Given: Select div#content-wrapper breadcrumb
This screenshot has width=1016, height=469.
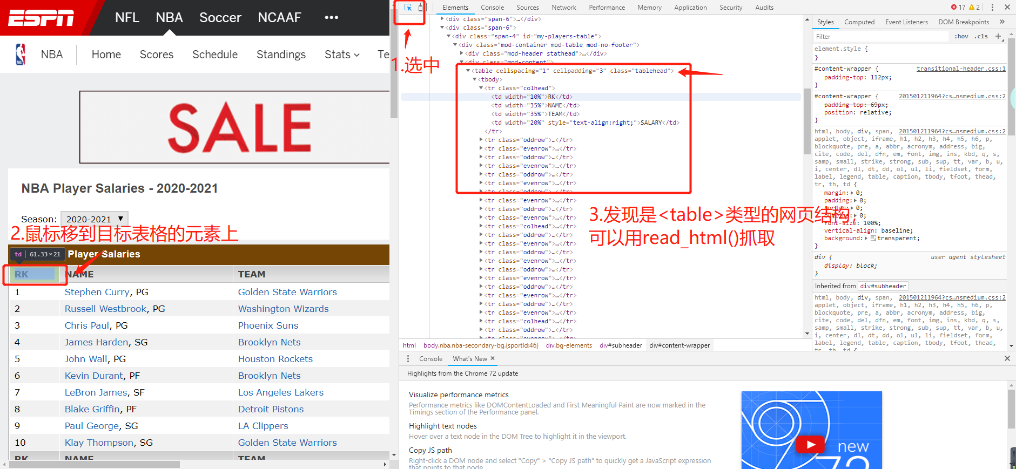Looking at the screenshot, I should [x=679, y=345].
